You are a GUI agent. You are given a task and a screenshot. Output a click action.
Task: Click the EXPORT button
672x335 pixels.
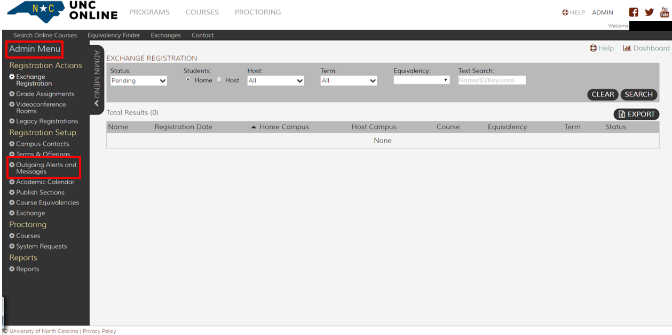(x=636, y=115)
